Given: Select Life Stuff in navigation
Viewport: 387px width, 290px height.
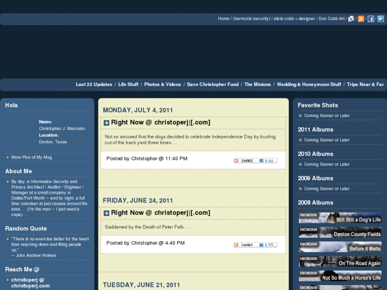Looking at the screenshot, I should tap(128, 85).
